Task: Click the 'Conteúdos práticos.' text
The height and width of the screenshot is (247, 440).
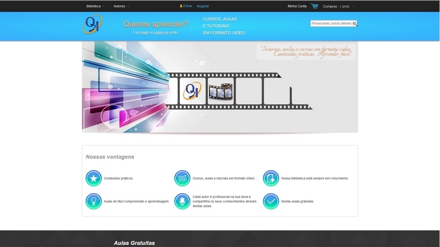Action: coord(118,178)
